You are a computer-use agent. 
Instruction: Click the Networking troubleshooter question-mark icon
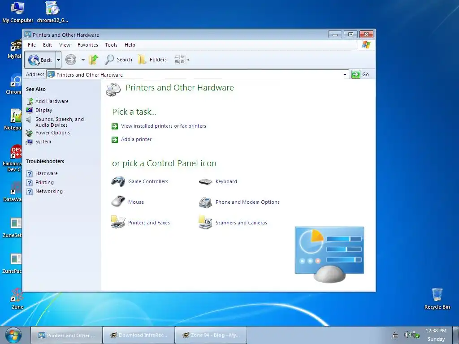(29, 192)
